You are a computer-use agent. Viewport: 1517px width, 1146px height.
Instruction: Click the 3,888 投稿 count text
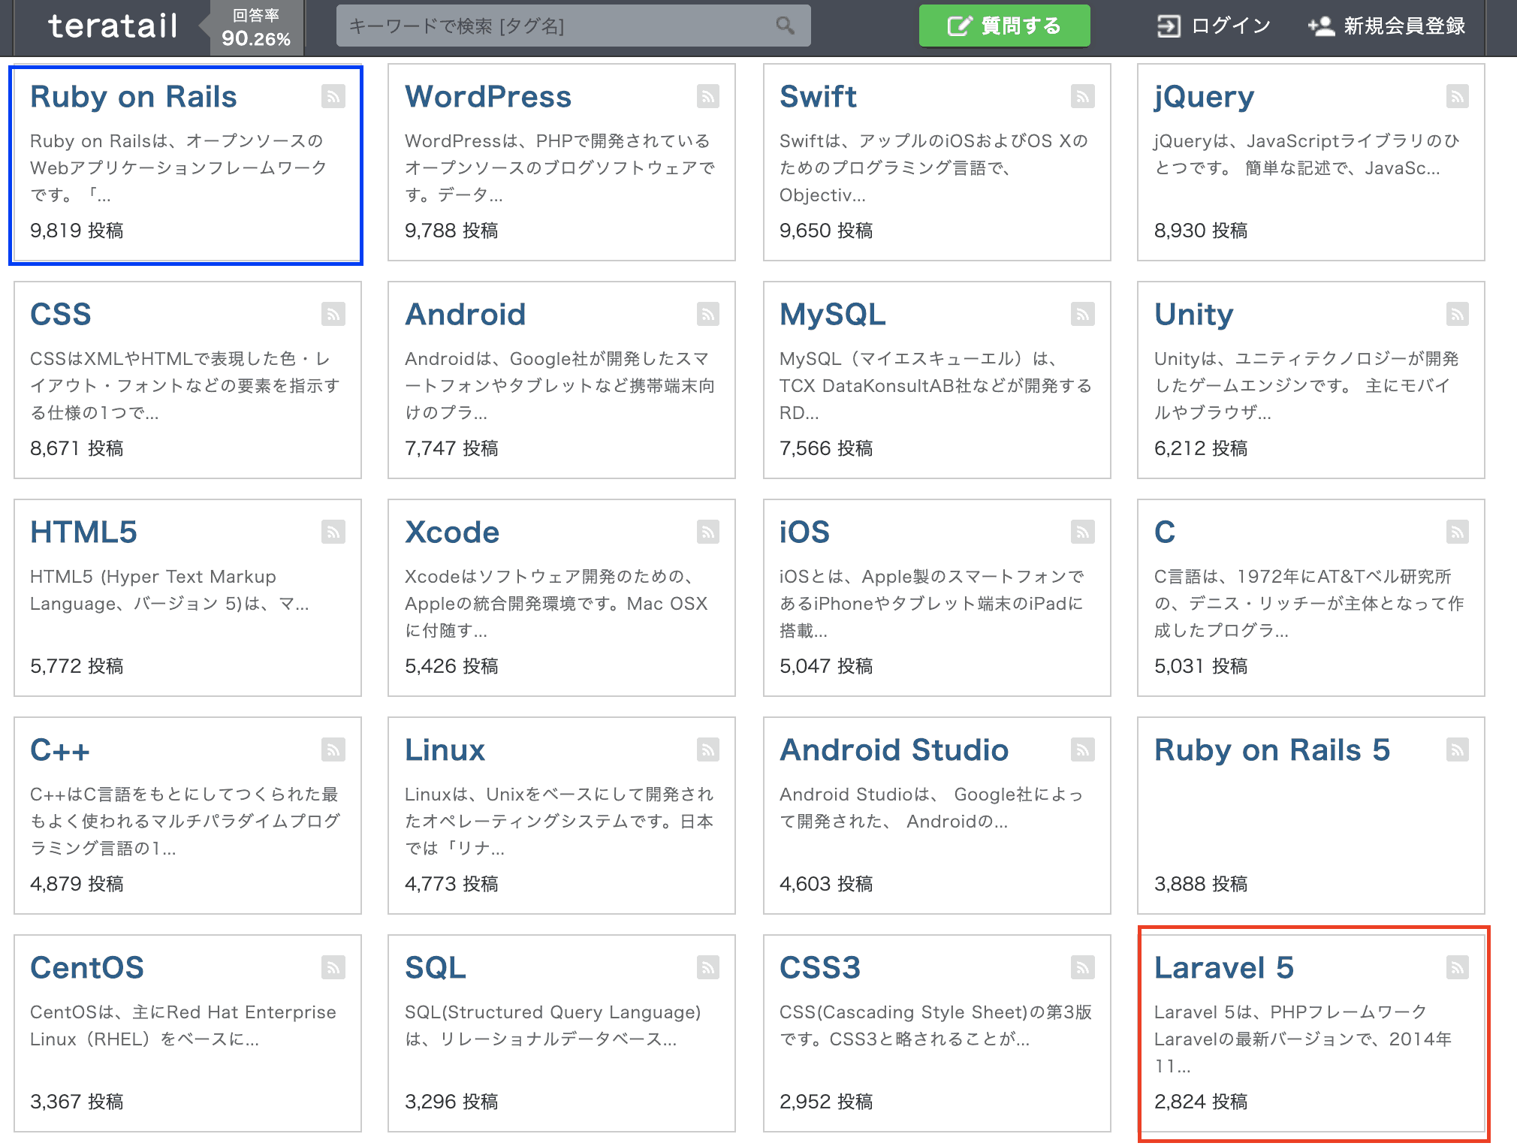(x=1201, y=884)
